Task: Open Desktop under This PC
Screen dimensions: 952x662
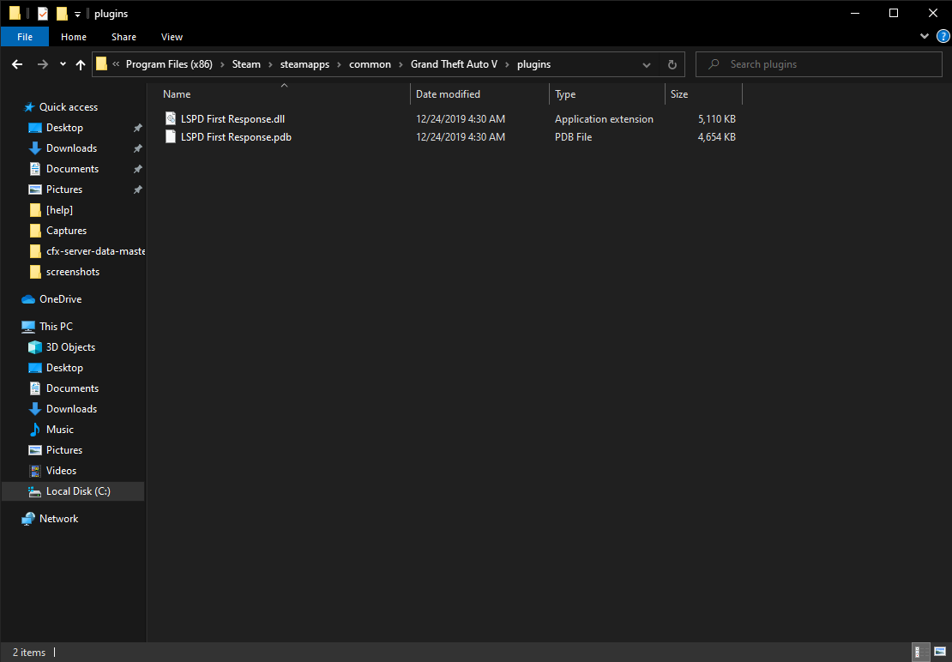Action: point(64,368)
